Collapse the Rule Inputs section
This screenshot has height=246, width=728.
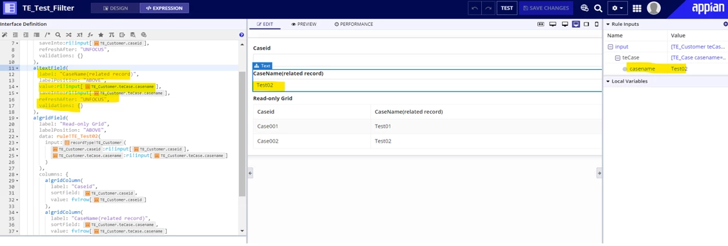(608, 24)
